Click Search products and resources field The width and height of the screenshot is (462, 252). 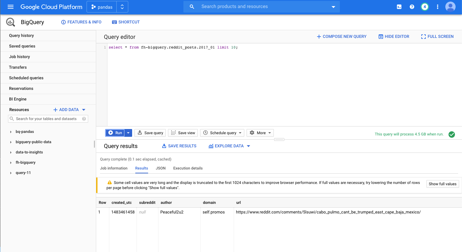[262, 7]
